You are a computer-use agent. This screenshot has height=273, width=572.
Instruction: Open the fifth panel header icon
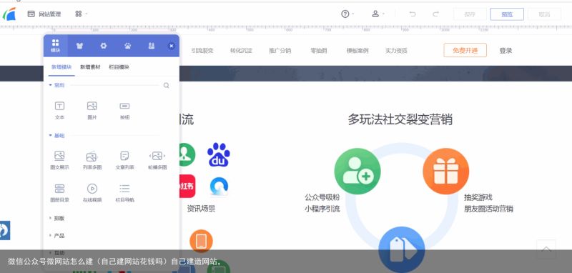[152, 46]
